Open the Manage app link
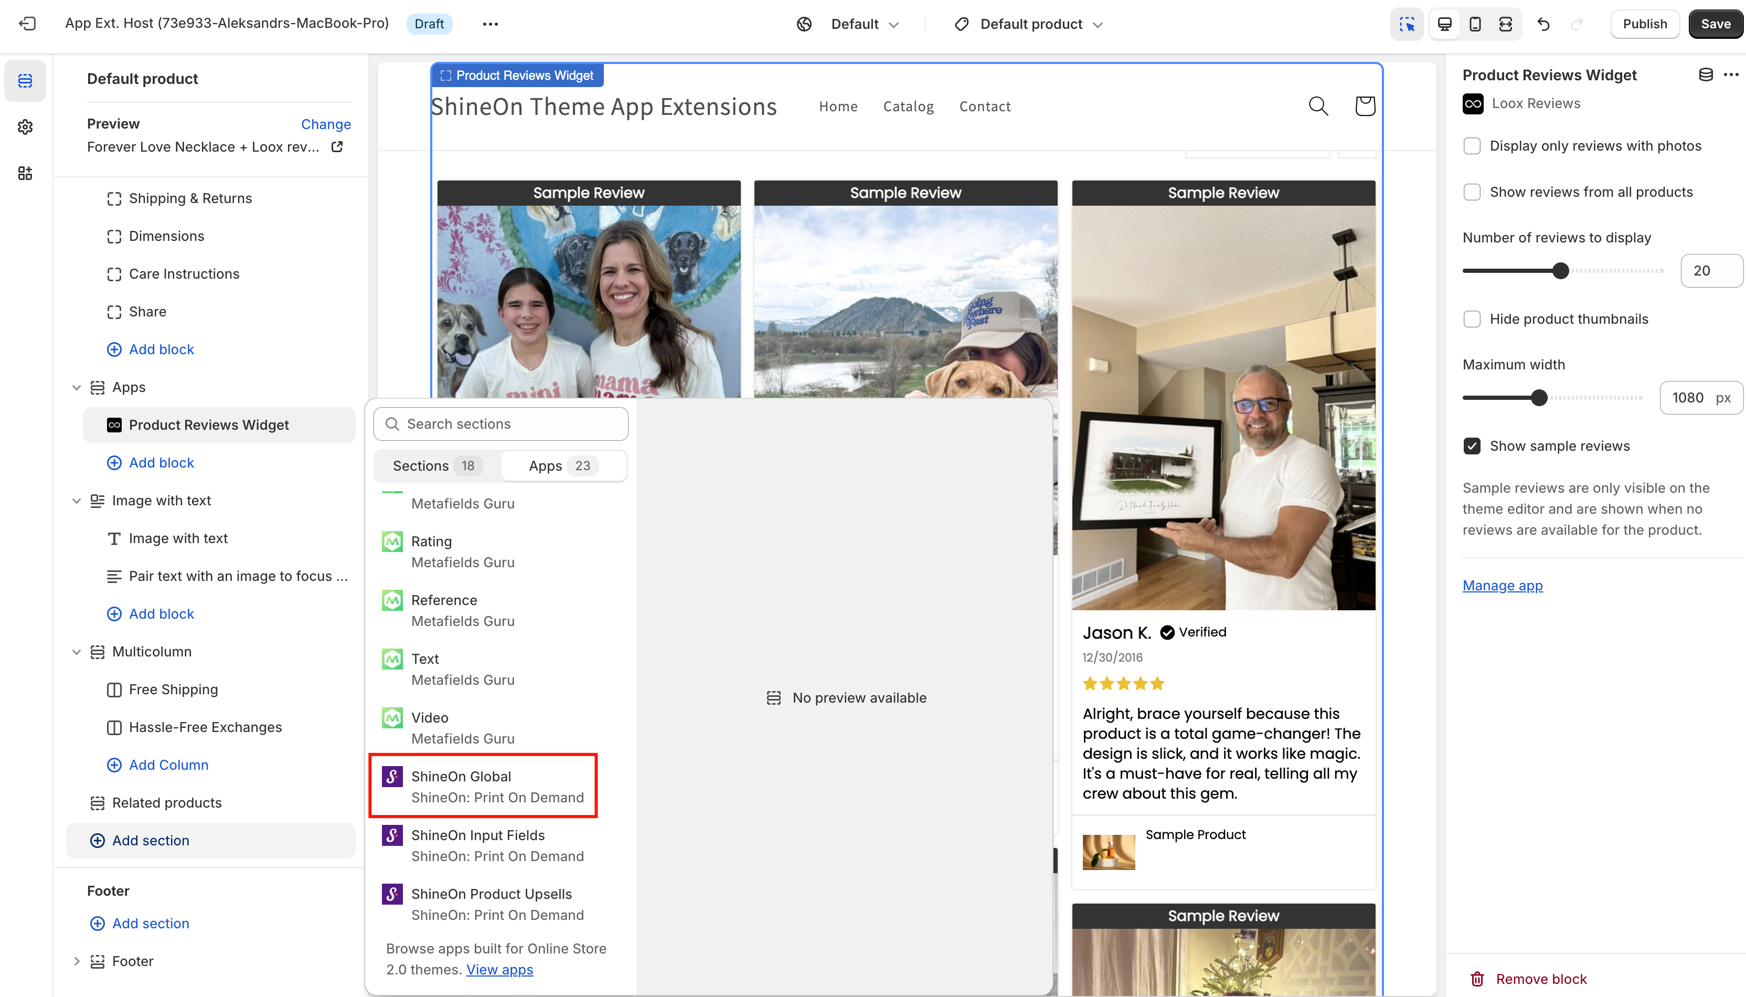1746x997 pixels. (1503, 586)
